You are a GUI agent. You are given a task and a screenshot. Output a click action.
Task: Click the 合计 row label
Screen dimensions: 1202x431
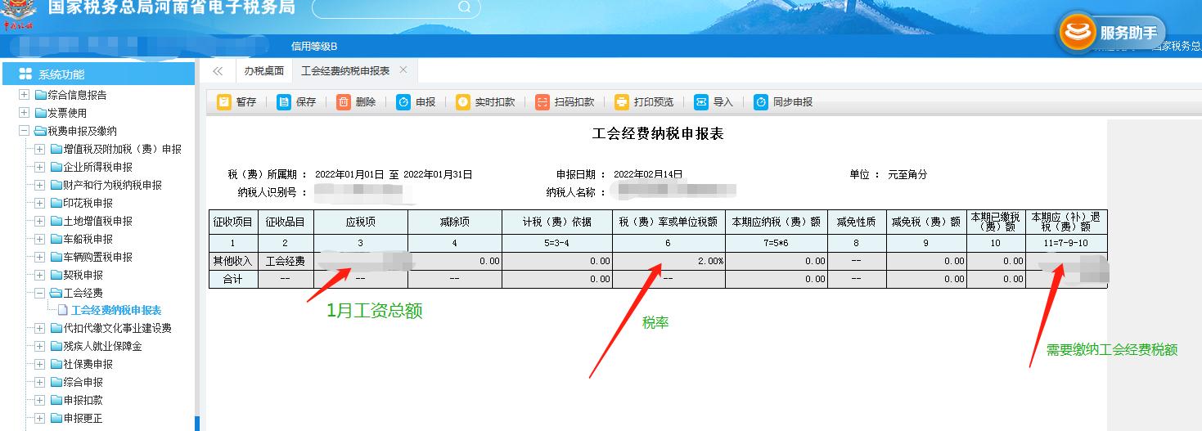click(x=233, y=279)
